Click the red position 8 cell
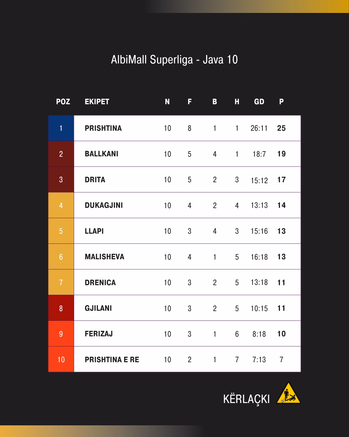Viewport: 349px width, 437px height. 61,308
